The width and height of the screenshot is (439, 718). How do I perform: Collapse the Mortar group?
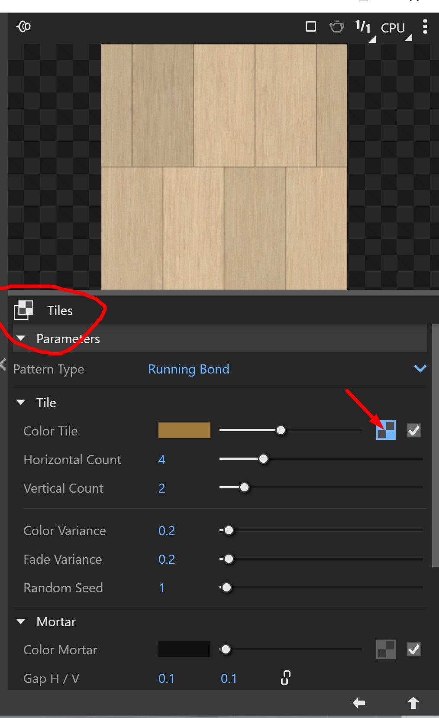(x=20, y=621)
